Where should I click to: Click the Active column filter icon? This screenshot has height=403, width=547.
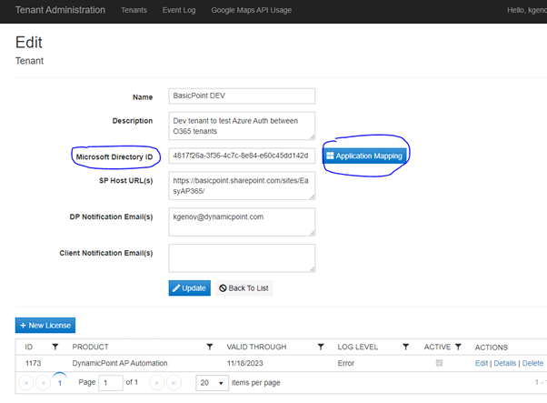click(457, 347)
